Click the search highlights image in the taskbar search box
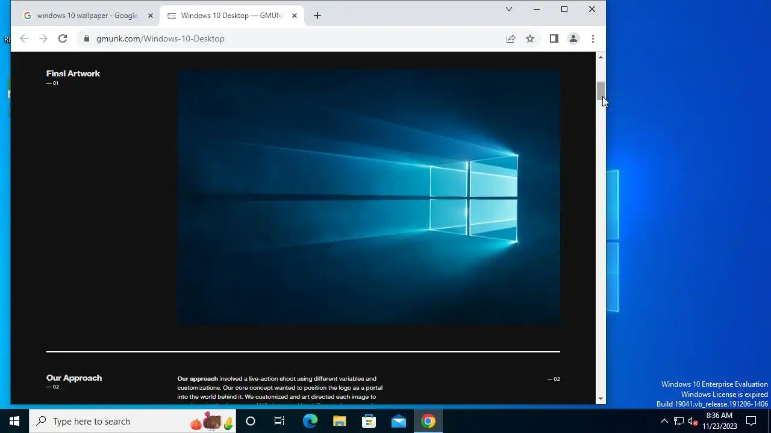Viewport: 771px width, 433px height. tap(211, 421)
